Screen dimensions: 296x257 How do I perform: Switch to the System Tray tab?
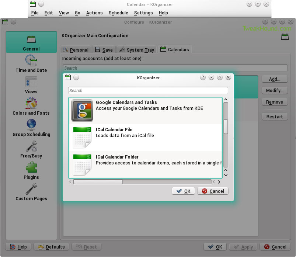(x=137, y=50)
